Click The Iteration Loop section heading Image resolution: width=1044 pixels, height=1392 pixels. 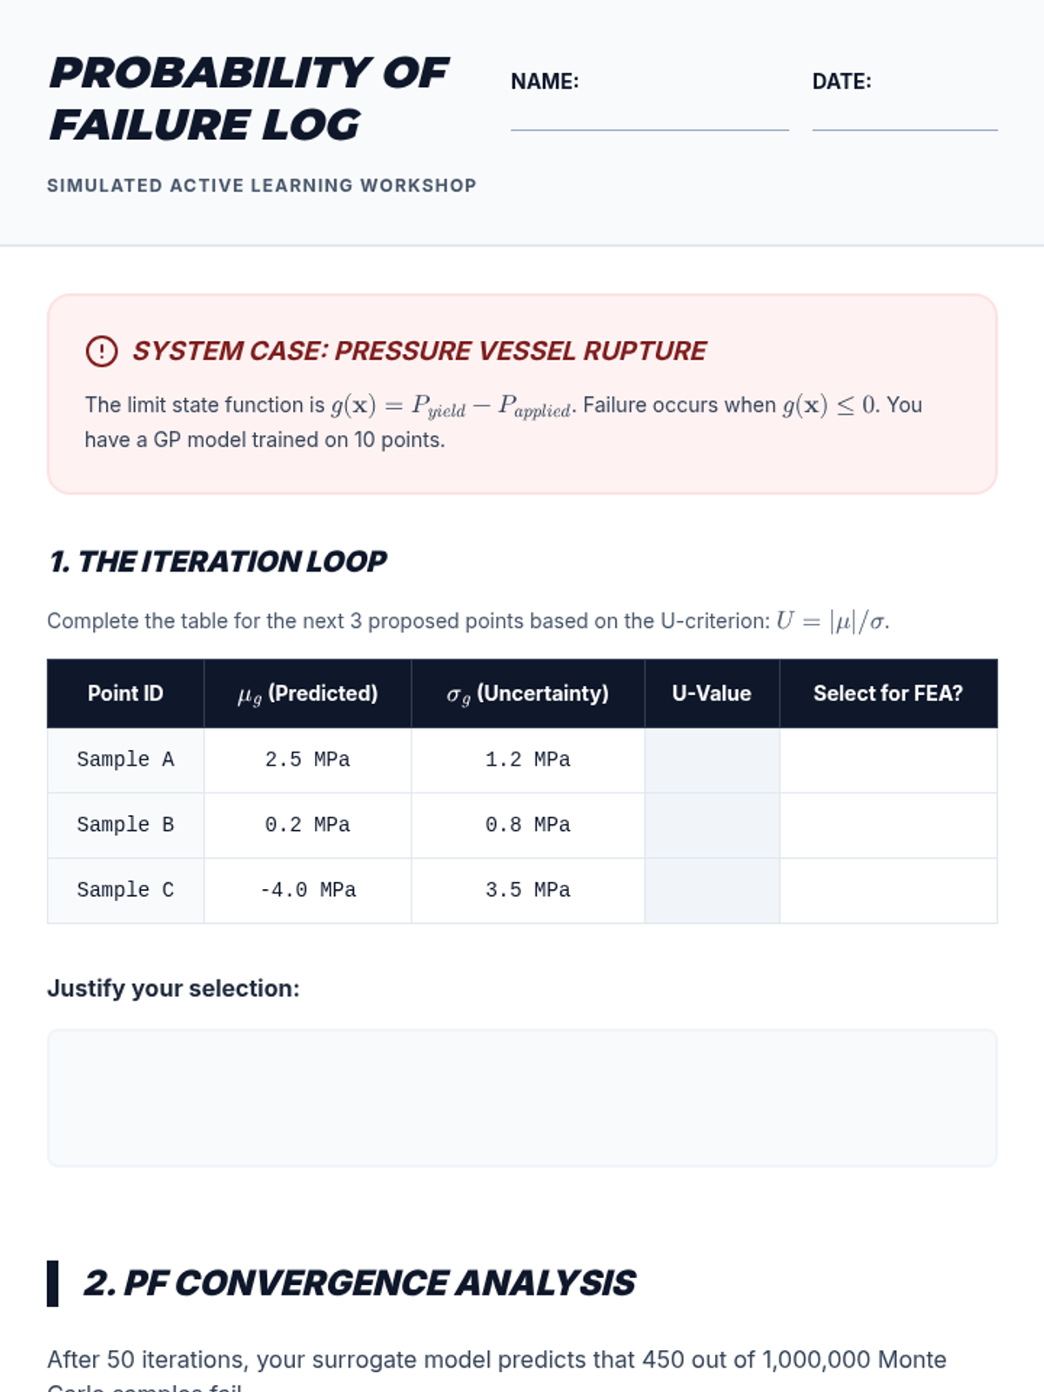217,562
